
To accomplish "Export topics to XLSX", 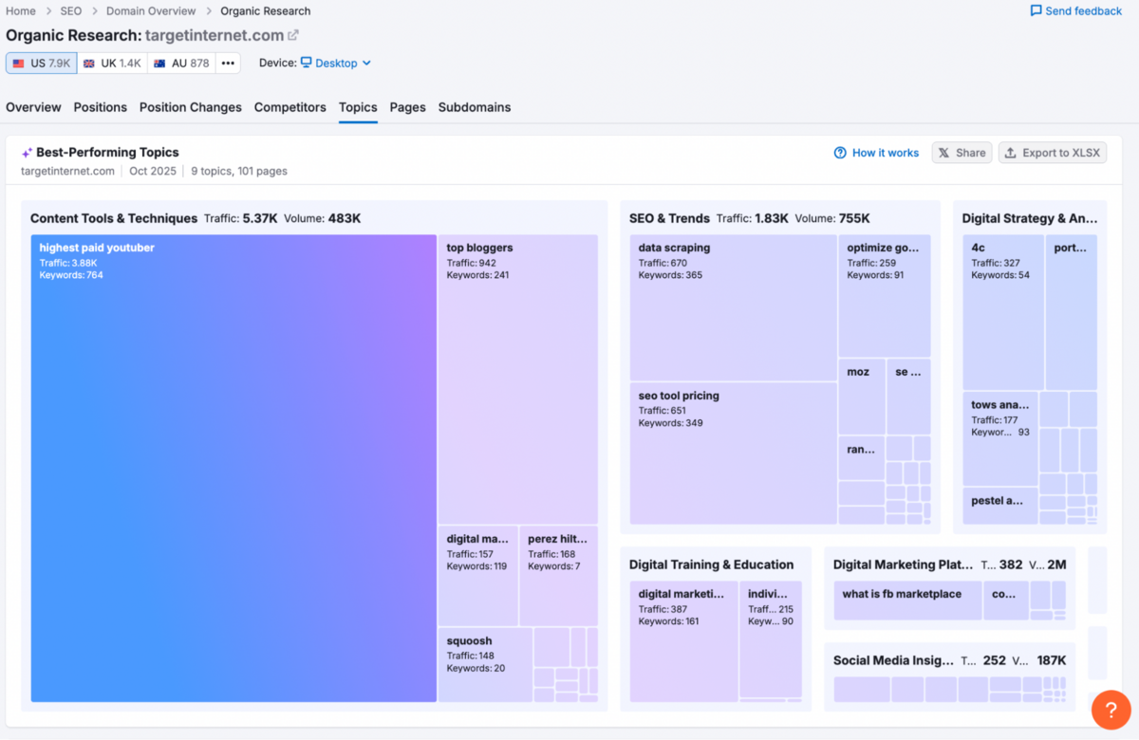I will [1053, 153].
